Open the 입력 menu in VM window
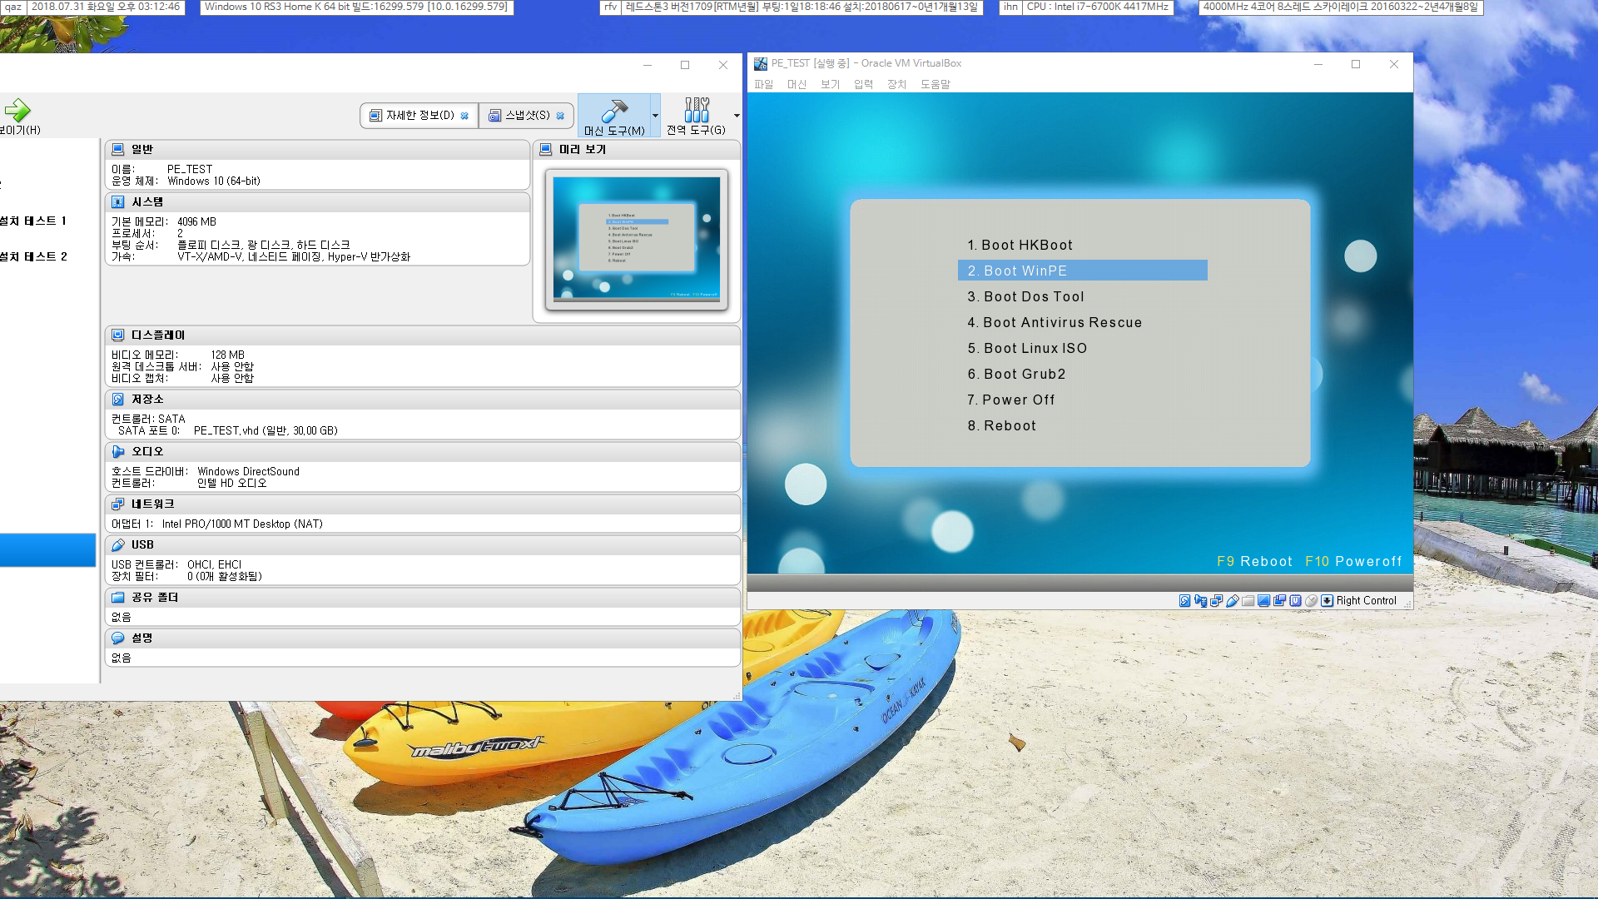 click(863, 84)
